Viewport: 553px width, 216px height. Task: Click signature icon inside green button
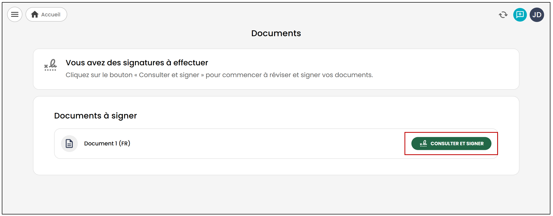tap(423, 143)
